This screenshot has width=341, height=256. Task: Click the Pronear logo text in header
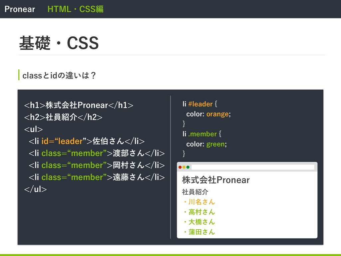20,9
